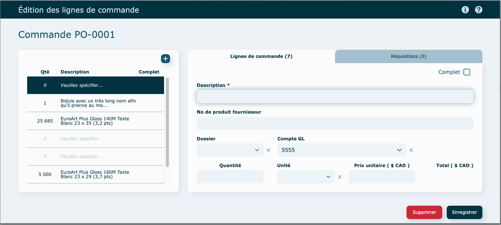501x225 pixels.
Task: Clear the Dossier selection with X icon
Action: (268, 150)
